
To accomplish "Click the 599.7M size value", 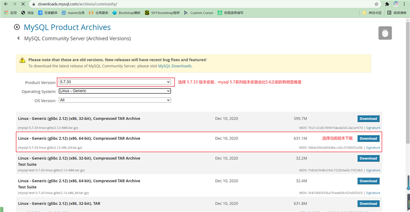I will coord(300,118).
